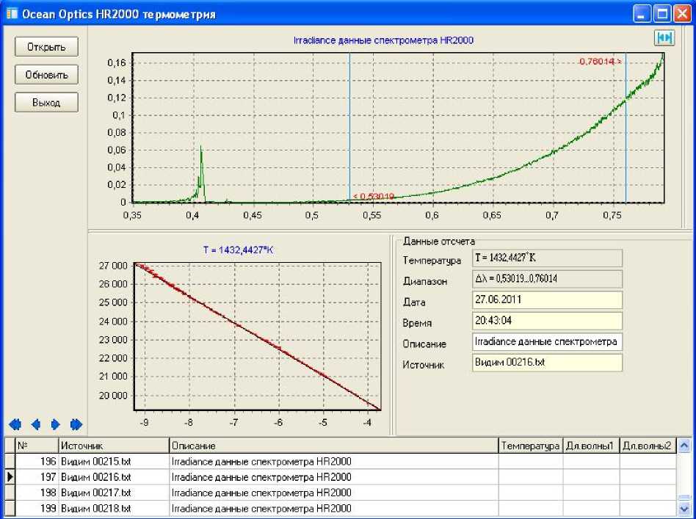Click the application icon in title bar

[11, 13]
